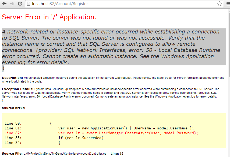Click "System.Data.SqlClient.SqlException" in exception details
Screen dimensions: 230x157
(x=58, y=89)
